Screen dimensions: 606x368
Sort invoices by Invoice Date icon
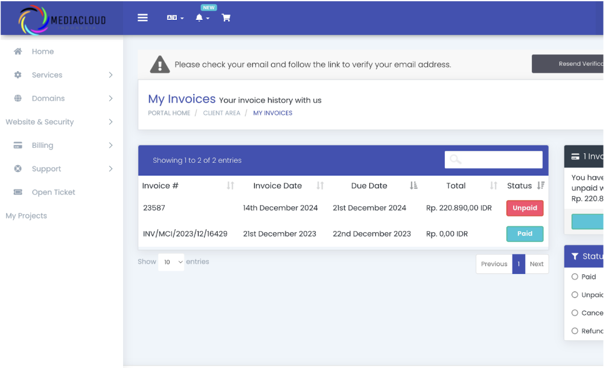tap(320, 186)
